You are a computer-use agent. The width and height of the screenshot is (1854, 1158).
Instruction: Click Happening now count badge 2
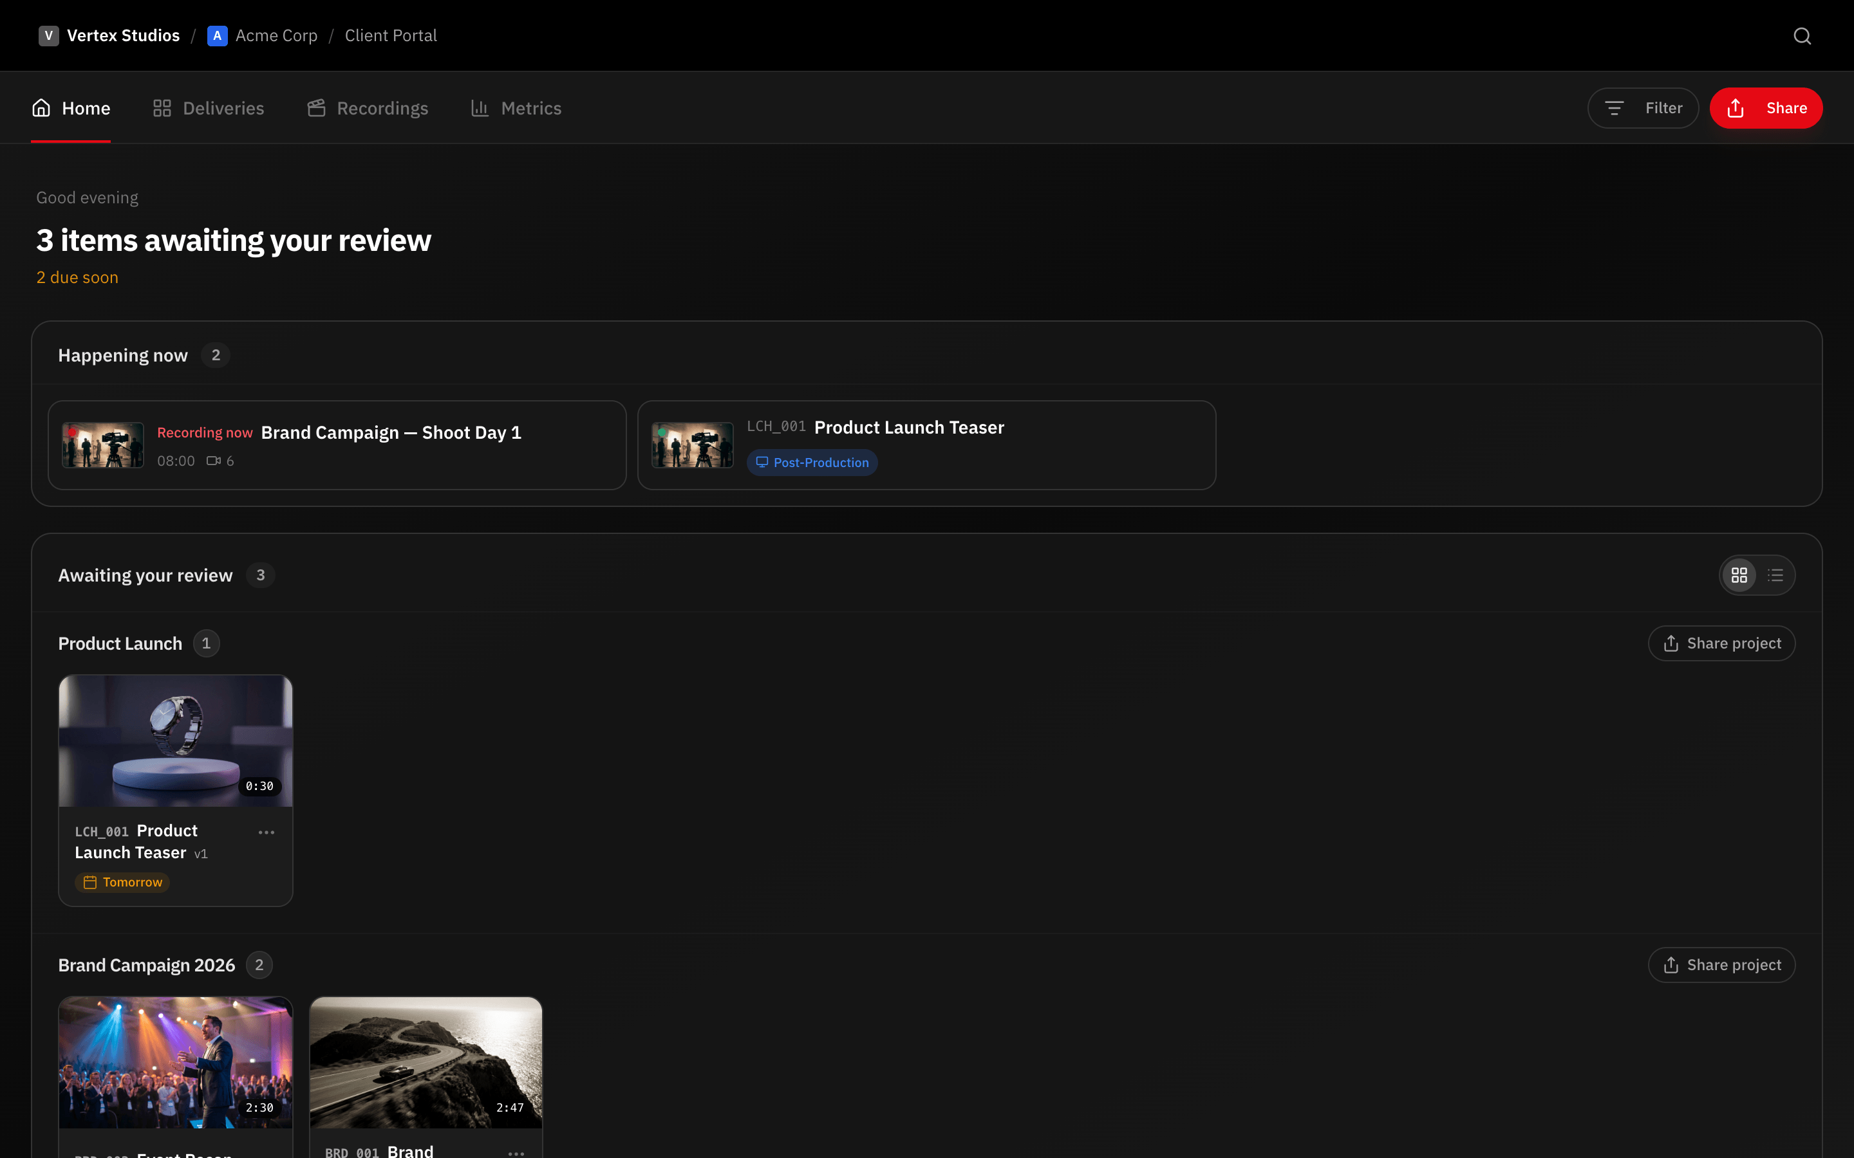click(216, 355)
